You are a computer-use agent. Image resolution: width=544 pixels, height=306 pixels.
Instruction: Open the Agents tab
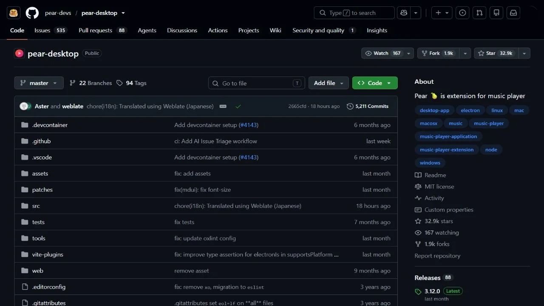(147, 30)
